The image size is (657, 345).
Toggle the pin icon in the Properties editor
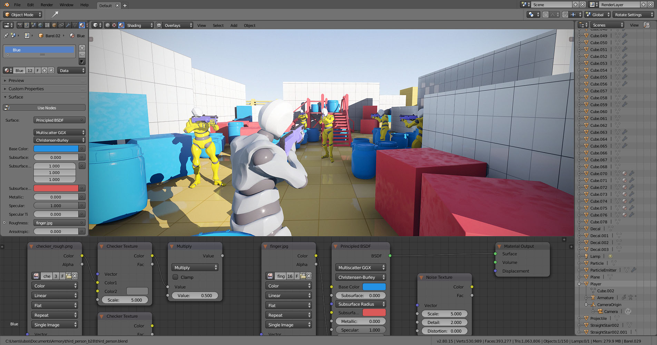pos(6,35)
